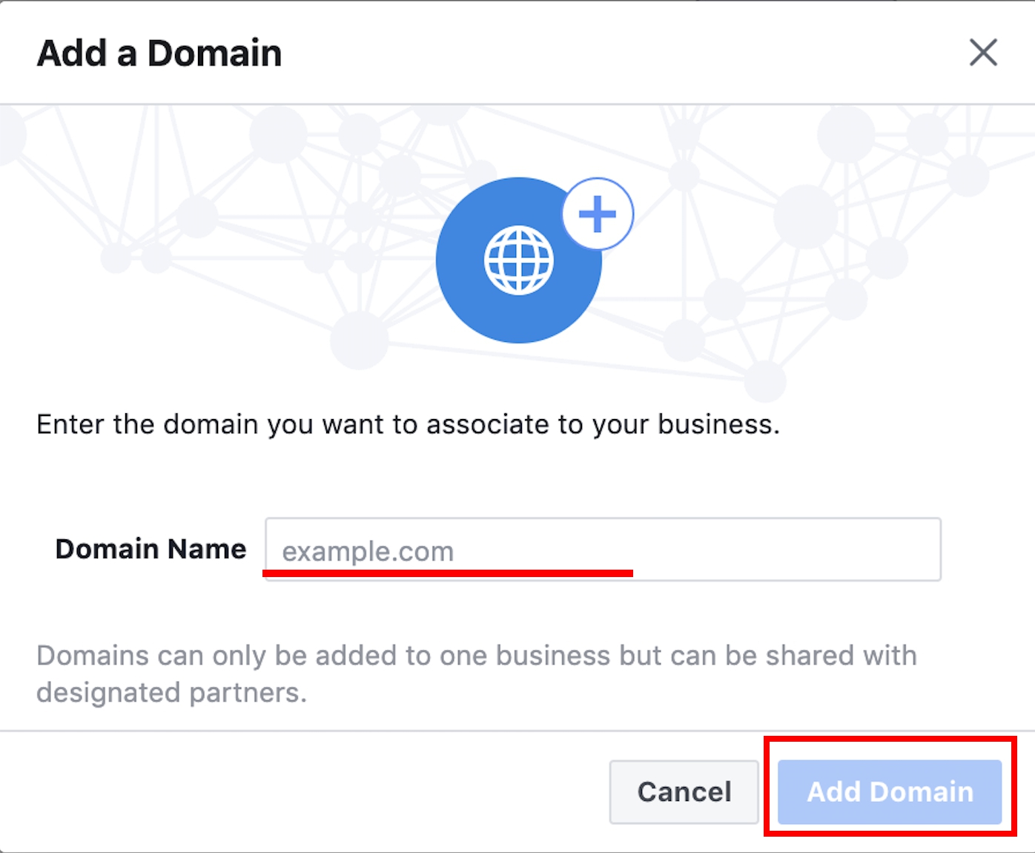Click the example.com placeholder text
This screenshot has width=1035, height=853.
(368, 551)
